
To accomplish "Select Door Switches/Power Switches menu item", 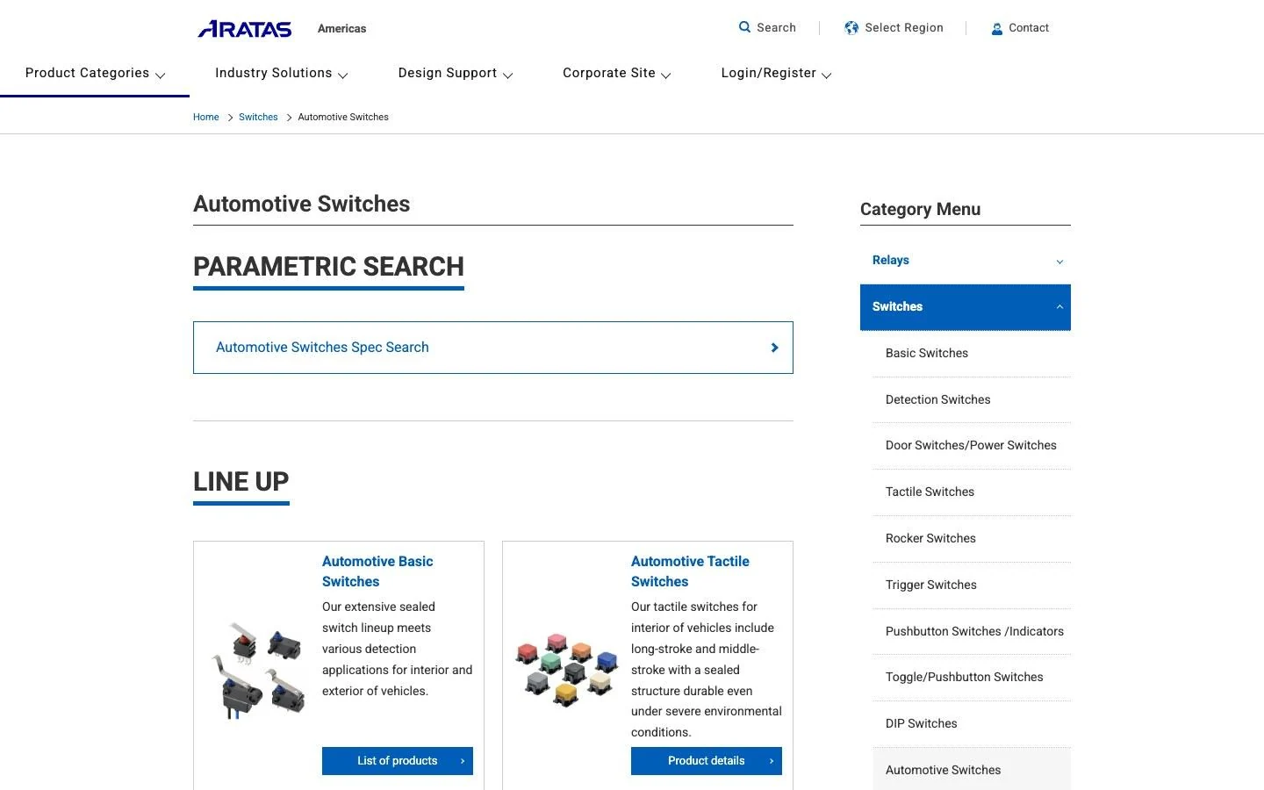I will [972, 446].
